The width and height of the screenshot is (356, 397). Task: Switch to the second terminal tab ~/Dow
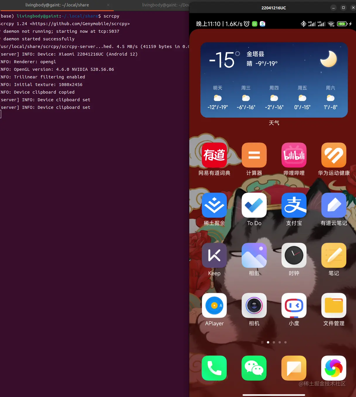coord(166,5)
